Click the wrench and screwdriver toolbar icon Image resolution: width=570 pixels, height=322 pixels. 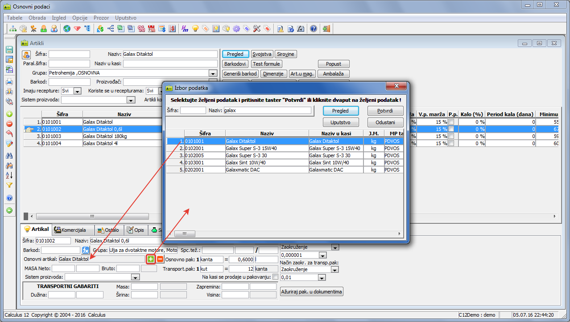coord(256,29)
